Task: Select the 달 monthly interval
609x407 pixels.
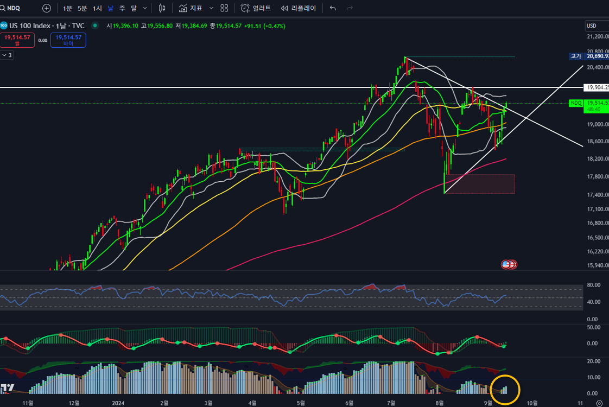Action: (134, 8)
